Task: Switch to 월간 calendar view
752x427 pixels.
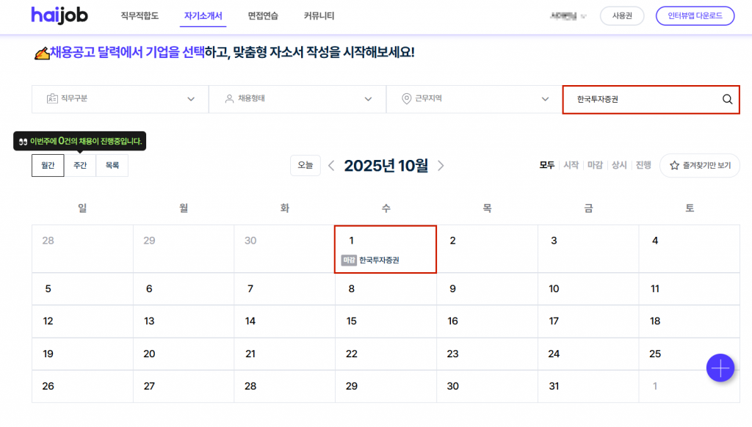Action: [x=48, y=166]
